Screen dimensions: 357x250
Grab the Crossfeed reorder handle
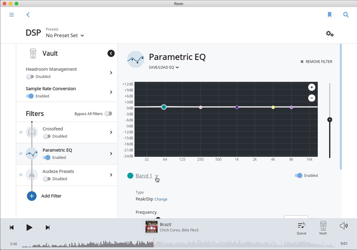[21, 132]
